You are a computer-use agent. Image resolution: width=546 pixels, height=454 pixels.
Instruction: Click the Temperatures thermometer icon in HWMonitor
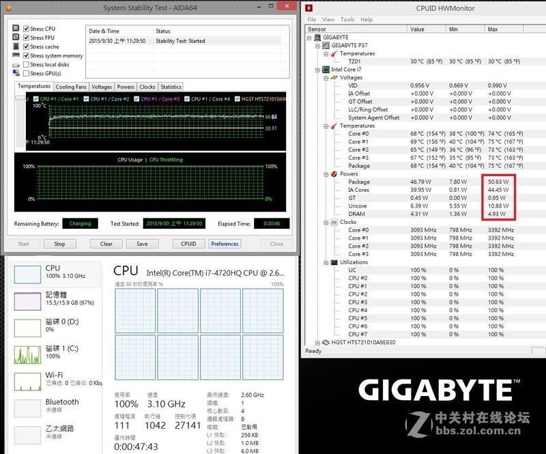(334, 53)
